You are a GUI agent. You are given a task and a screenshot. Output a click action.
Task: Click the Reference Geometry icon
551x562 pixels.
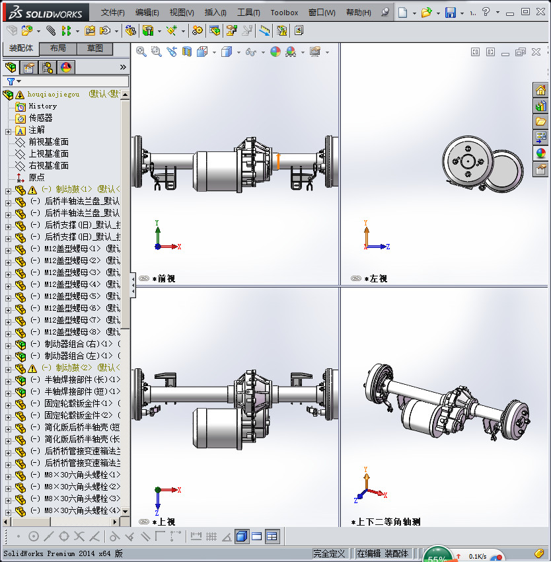point(172,31)
